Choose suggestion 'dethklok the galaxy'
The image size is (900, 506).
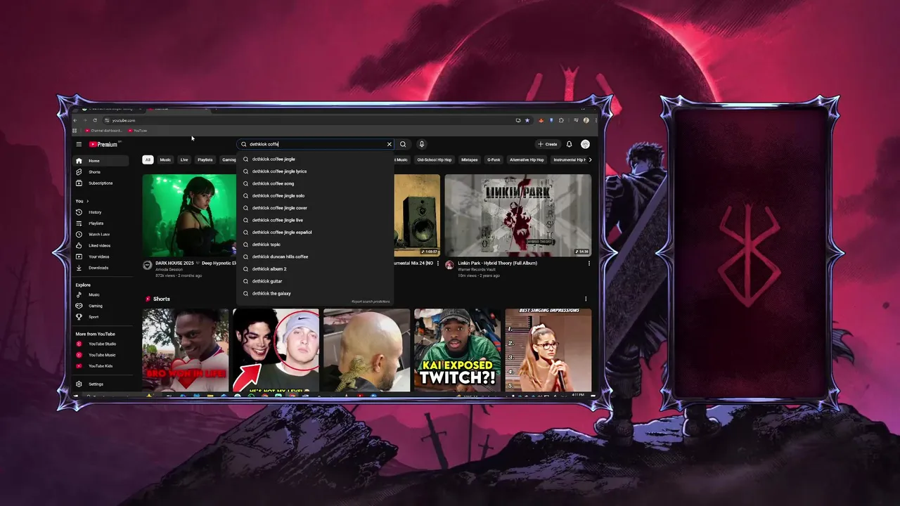tap(315, 294)
